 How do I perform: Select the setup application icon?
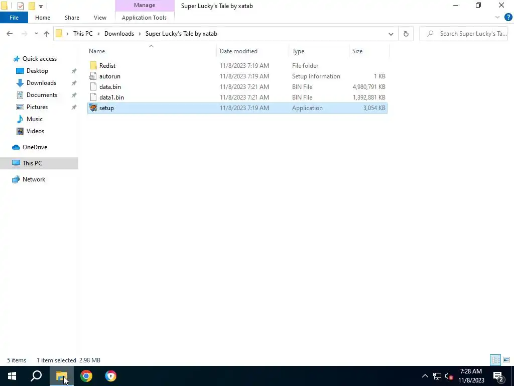tap(93, 108)
